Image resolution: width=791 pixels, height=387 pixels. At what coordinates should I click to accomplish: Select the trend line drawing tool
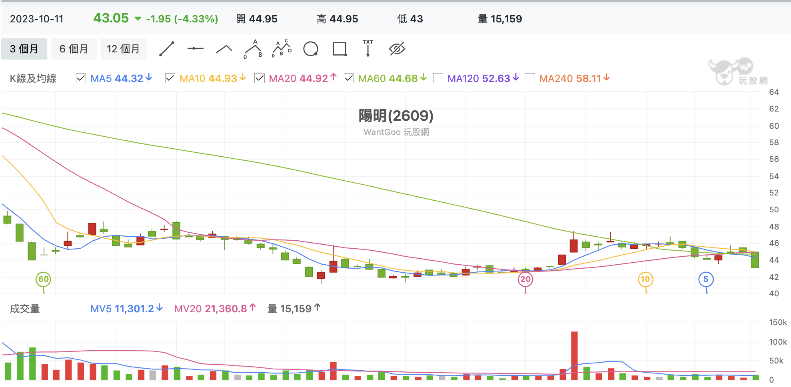[x=167, y=49]
